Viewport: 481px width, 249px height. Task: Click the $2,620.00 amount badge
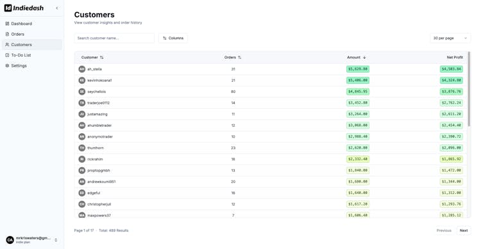pyautogui.click(x=358, y=148)
